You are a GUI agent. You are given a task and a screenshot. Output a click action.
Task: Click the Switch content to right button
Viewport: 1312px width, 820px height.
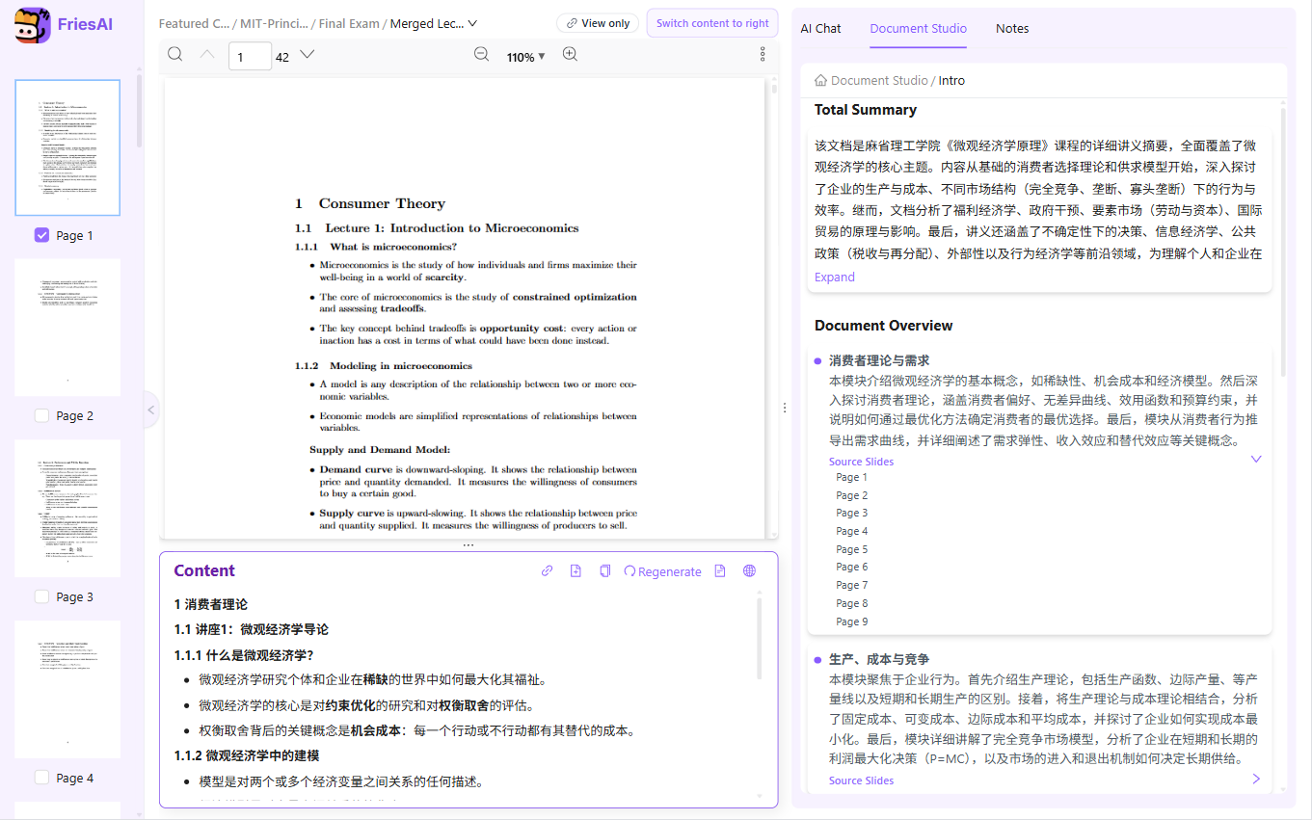click(712, 23)
